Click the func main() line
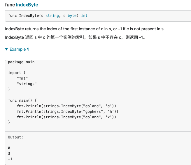This screenshot has width=191, height=165. 22,100
